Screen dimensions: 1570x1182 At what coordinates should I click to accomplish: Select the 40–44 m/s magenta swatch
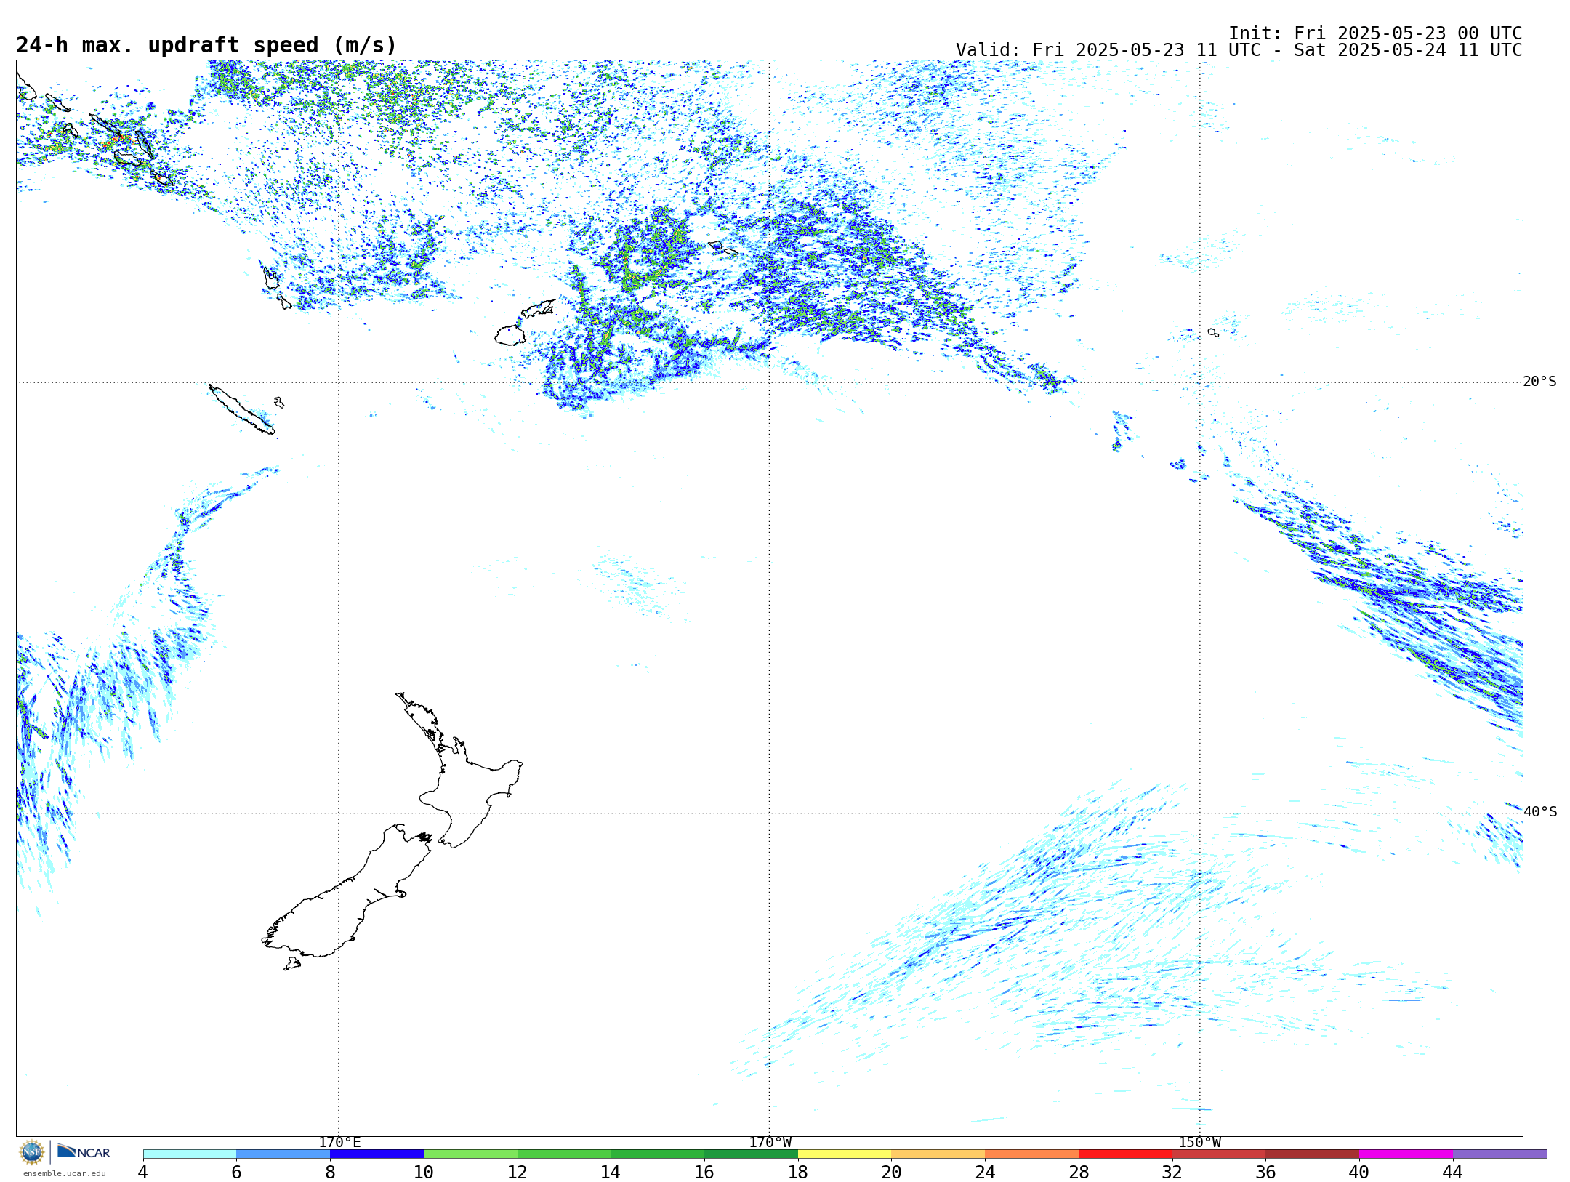click(1406, 1154)
